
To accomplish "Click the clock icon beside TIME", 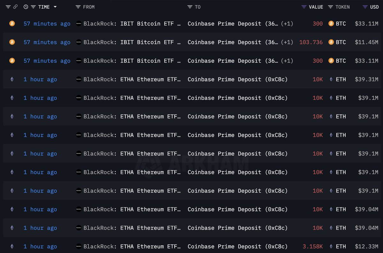I will point(26,7).
